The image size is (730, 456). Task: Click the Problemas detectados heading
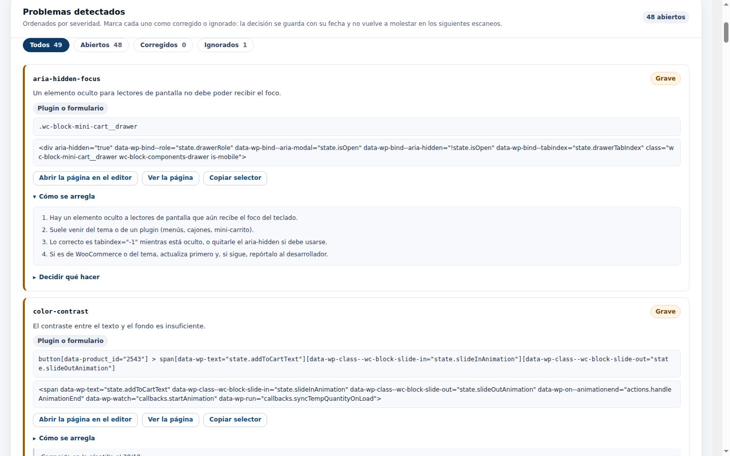[x=74, y=12]
